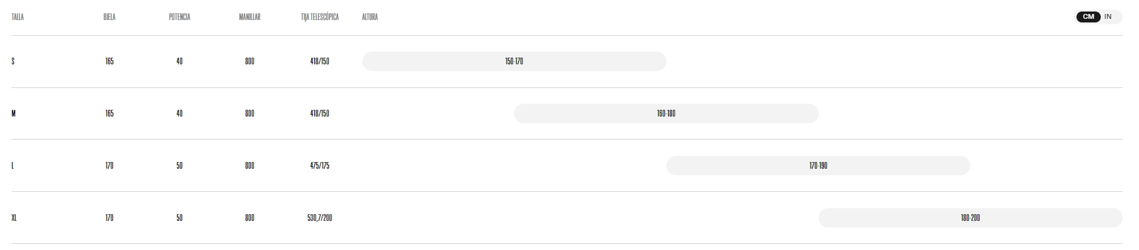Screen dimensions: 1139x250
Task: Click the 150-170 height range bar
Action: 514,61
